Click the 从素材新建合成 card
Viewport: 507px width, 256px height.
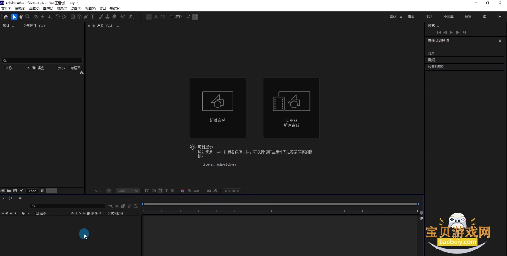[x=291, y=107]
